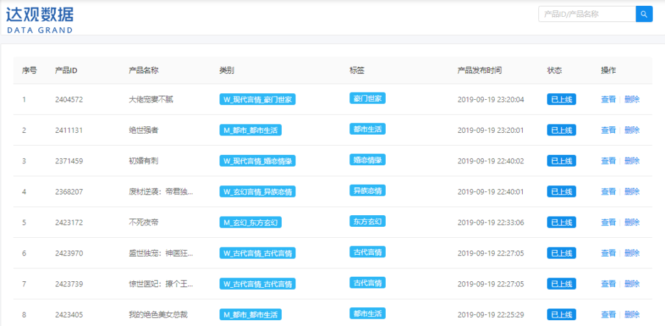Click the W_玄幻言情_异族恋情 category tag
Viewport: 665px width, 326px height.
pos(258,191)
